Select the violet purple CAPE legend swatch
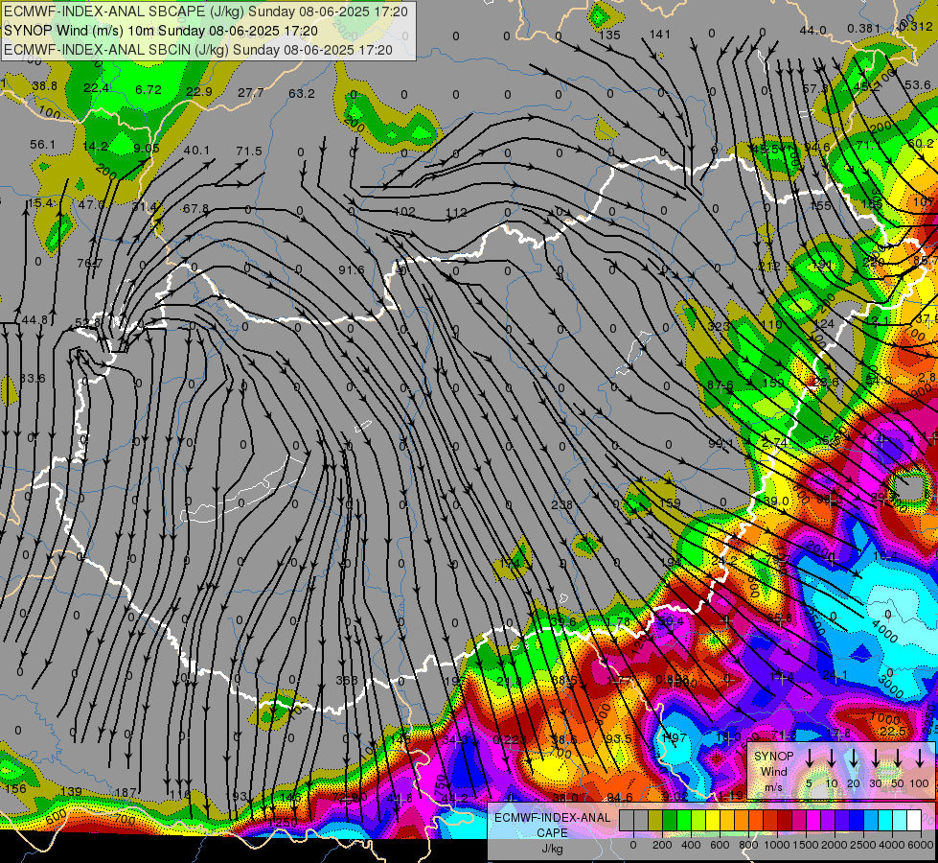The image size is (938, 863). coord(828,820)
